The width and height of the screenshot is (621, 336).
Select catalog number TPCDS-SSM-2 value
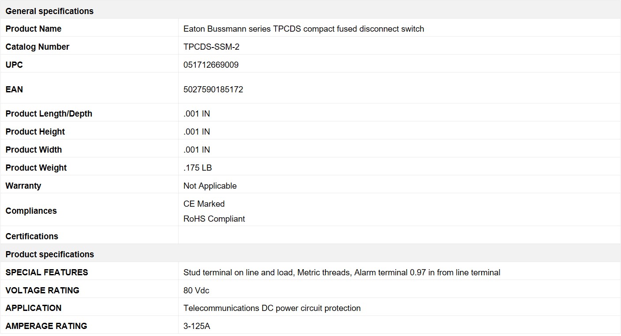pos(211,47)
